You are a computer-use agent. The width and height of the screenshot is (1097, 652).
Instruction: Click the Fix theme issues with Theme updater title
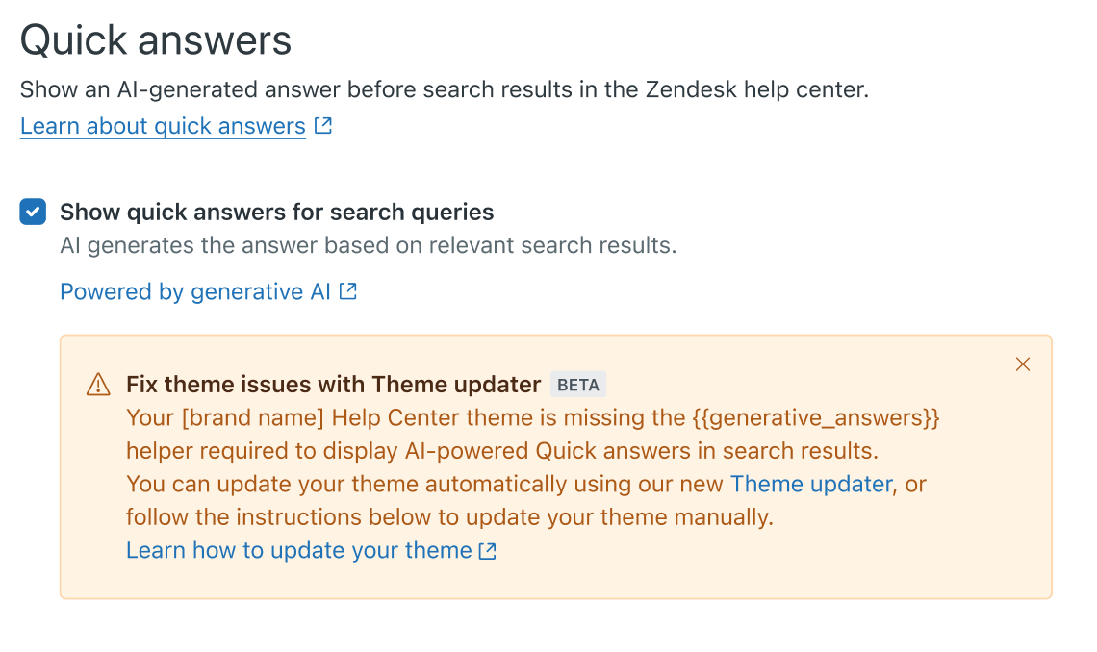(333, 385)
